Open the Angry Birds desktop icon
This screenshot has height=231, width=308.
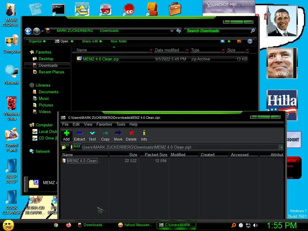point(106,9)
